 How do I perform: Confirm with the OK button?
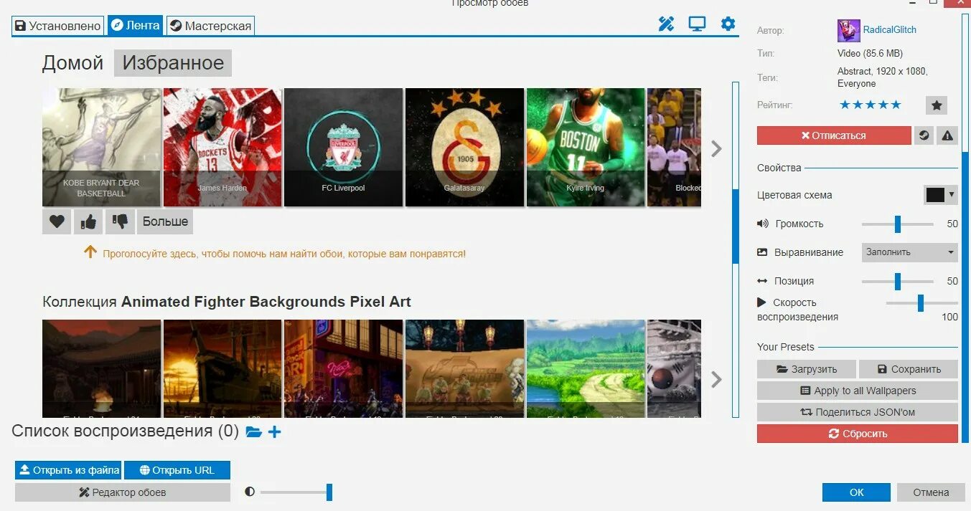(856, 492)
